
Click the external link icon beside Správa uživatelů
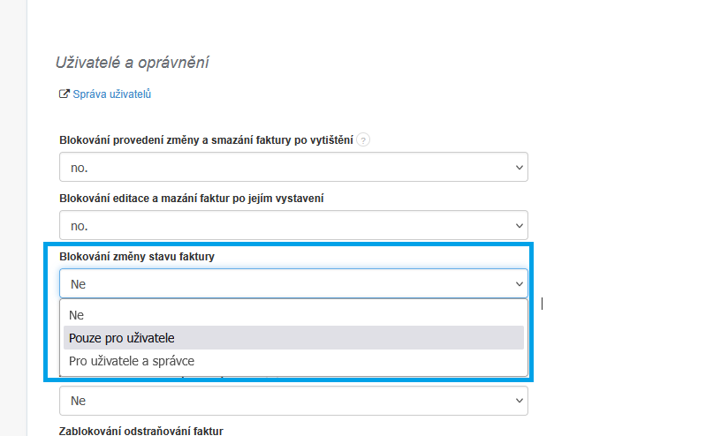point(64,94)
